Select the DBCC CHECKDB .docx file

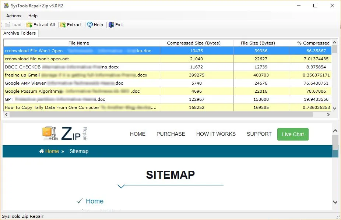168,67
